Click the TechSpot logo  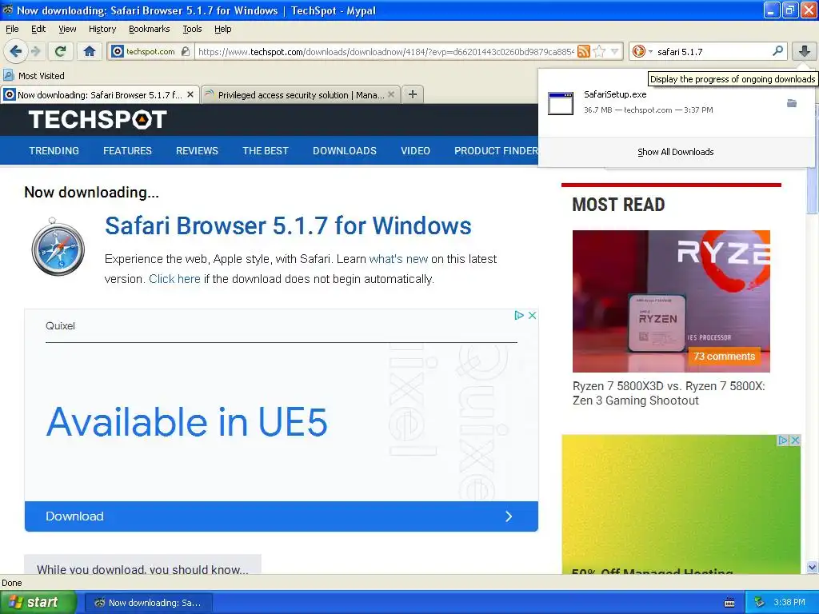(x=98, y=120)
